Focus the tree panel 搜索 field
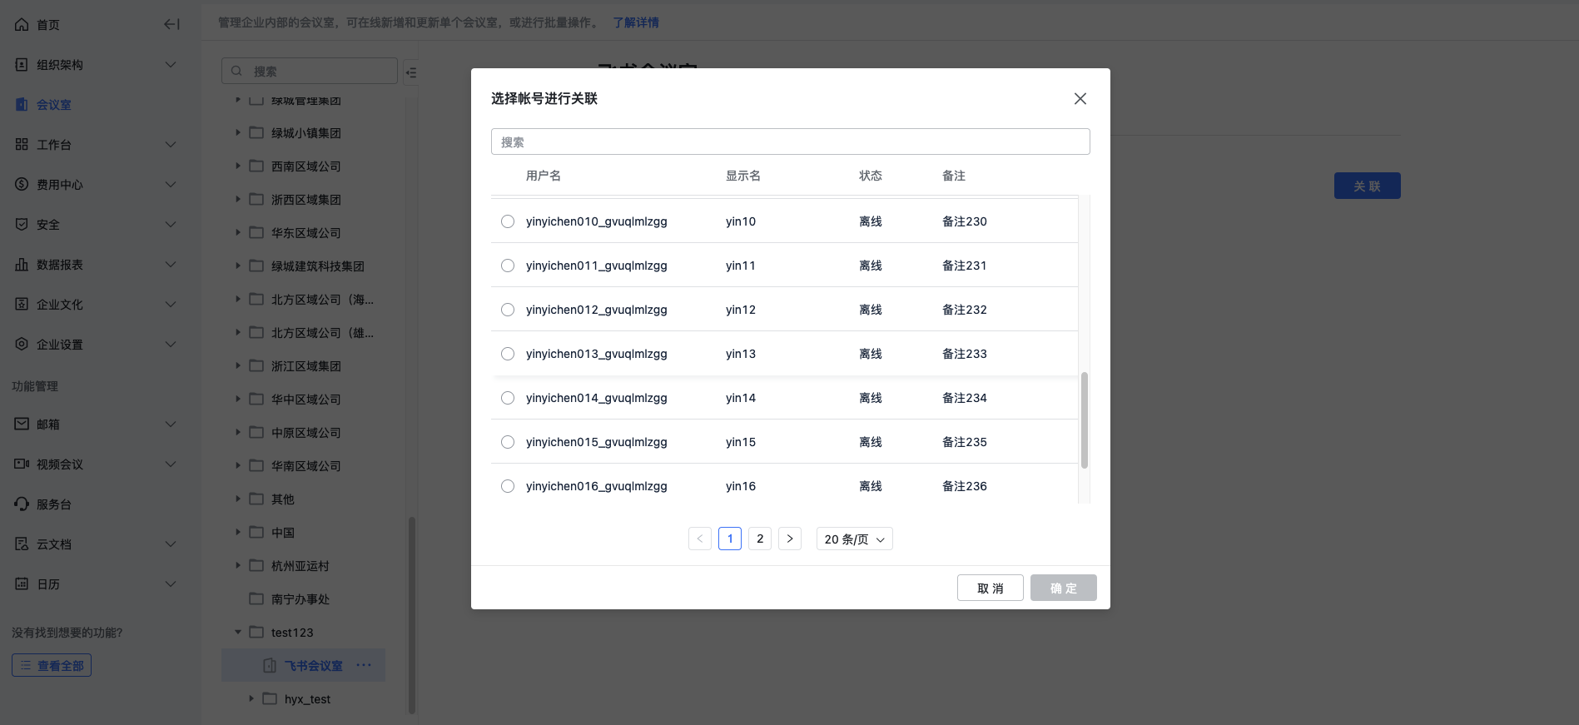 pyautogui.click(x=310, y=71)
